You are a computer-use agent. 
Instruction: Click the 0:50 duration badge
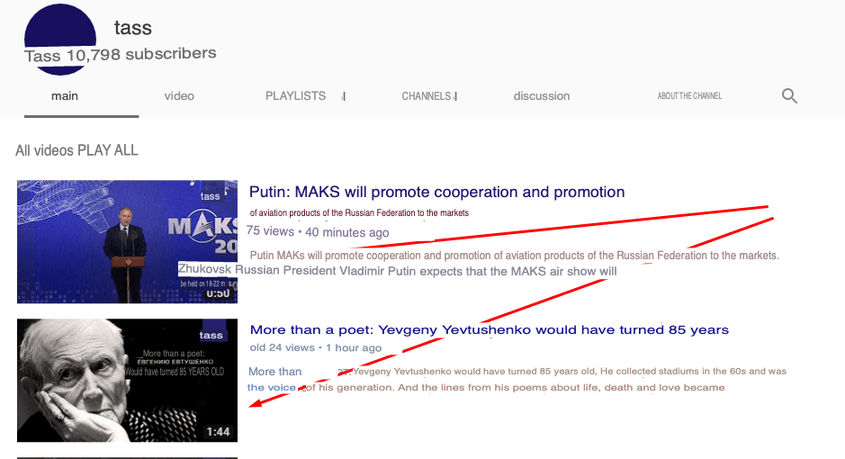coord(218,292)
